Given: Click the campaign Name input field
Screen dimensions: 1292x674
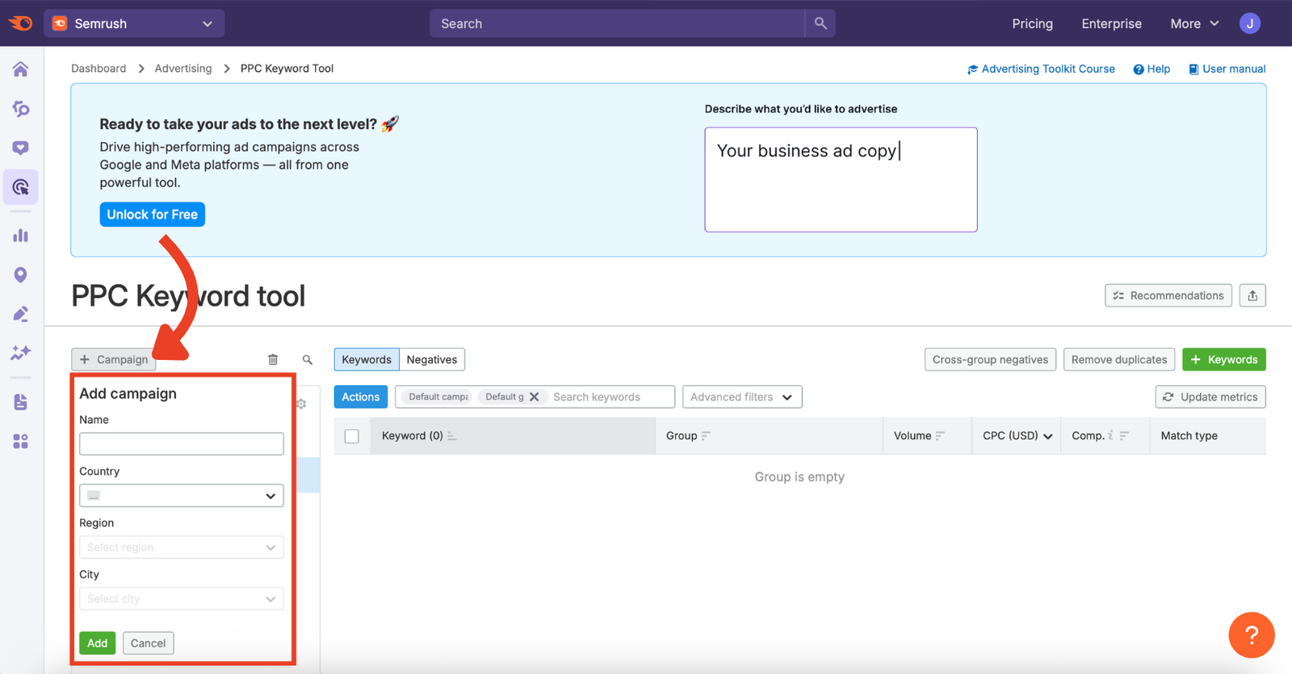Looking at the screenshot, I should (182, 444).
